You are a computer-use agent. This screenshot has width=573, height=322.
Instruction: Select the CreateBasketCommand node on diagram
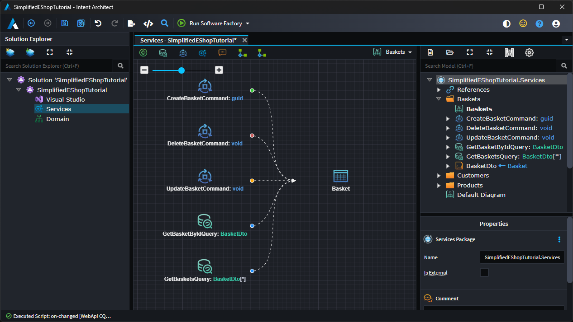pyautogui.click(x=205, y=90)
